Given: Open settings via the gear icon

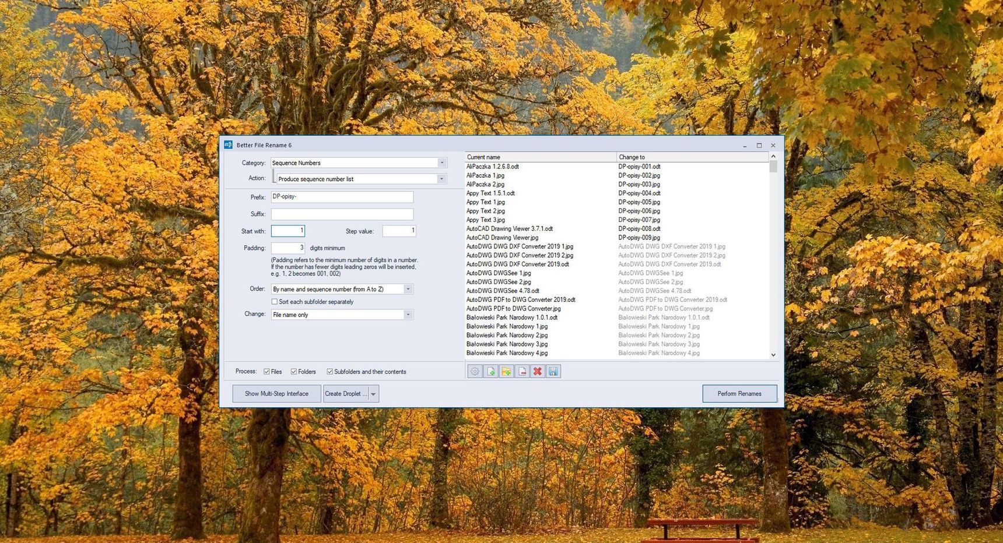Looking at the screenshot, I should coord(475,371).
